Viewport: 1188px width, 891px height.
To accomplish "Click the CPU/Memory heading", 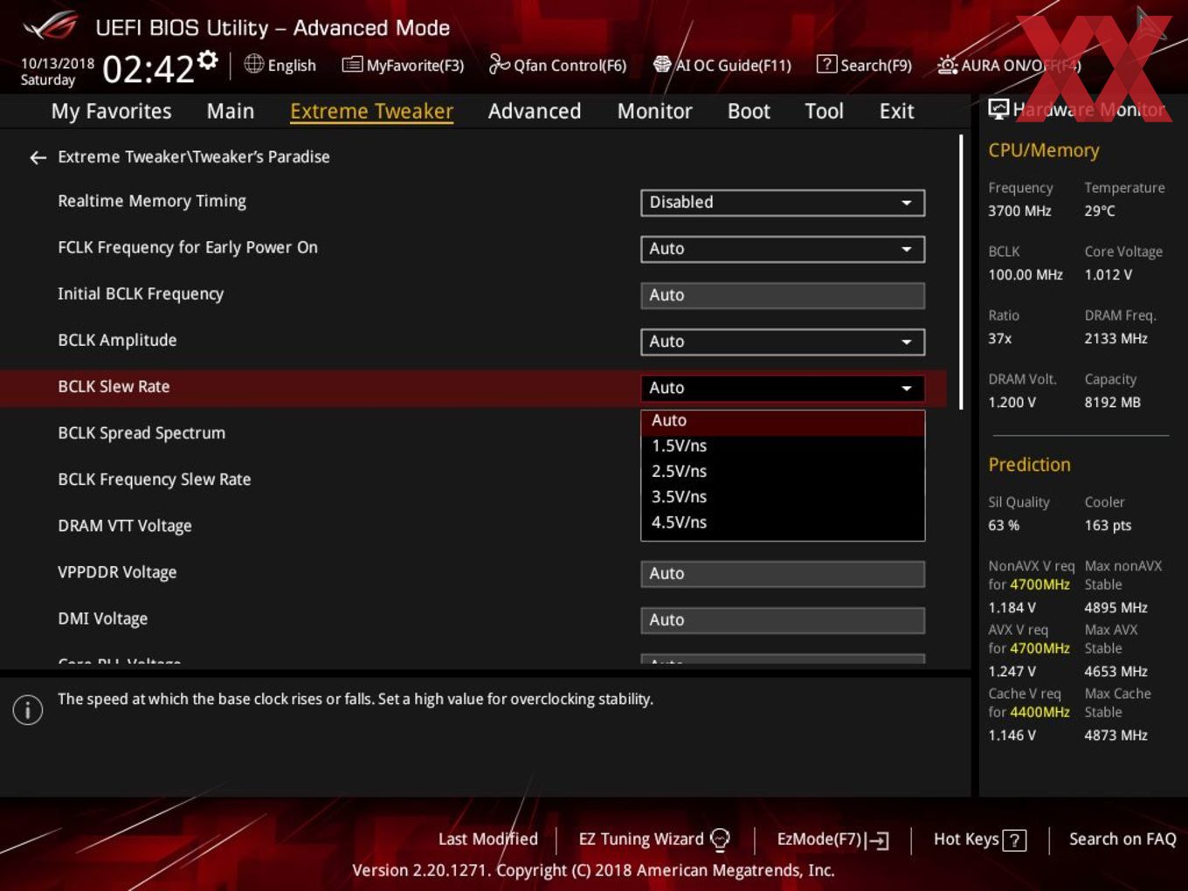I will click(x=1044, y=150).
